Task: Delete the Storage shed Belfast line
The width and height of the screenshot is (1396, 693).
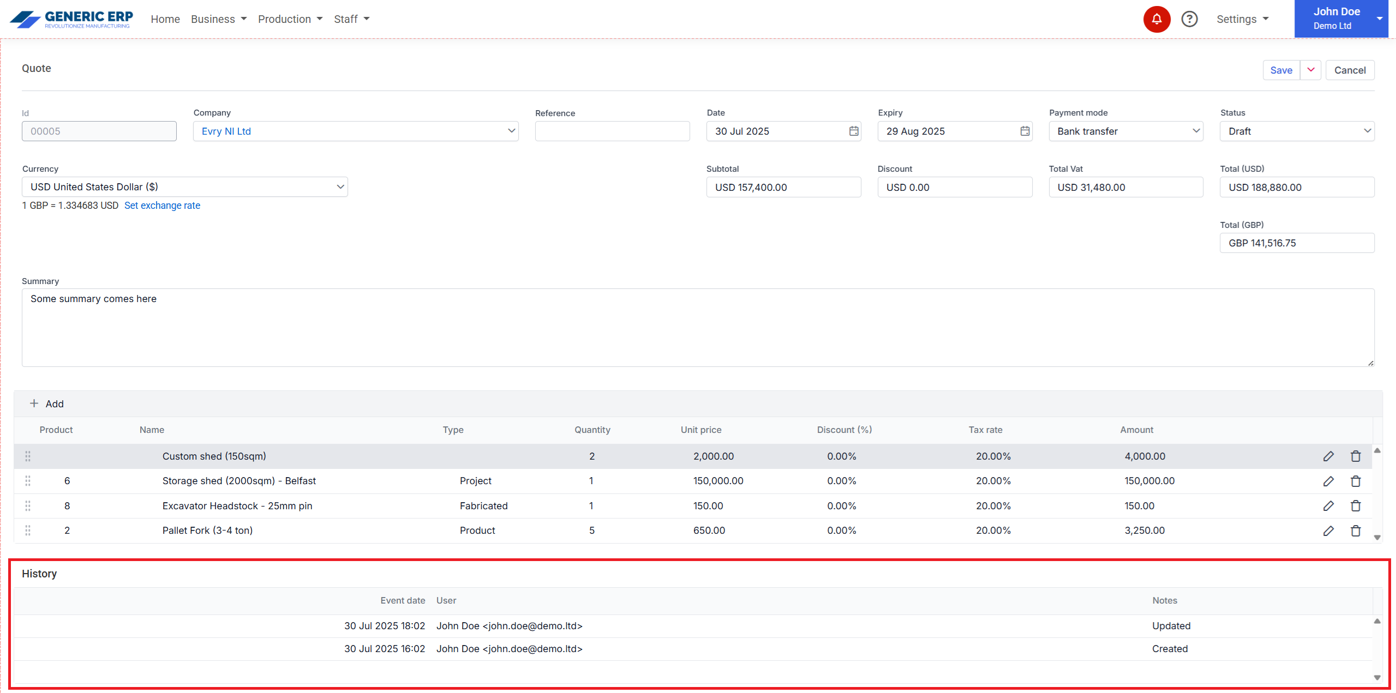Action: point(1356,481)
